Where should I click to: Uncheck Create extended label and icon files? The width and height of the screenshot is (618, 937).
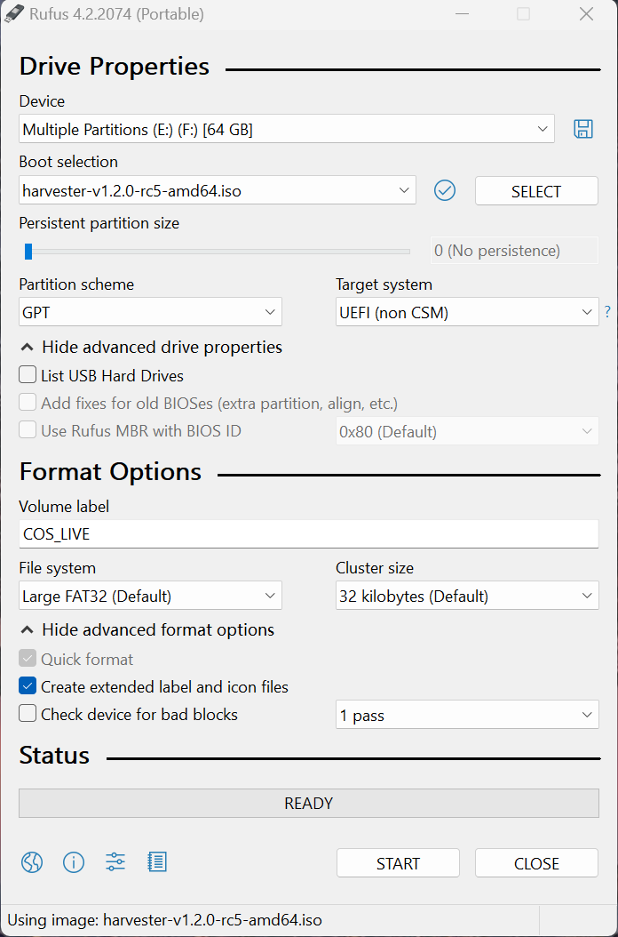point(27,687)
